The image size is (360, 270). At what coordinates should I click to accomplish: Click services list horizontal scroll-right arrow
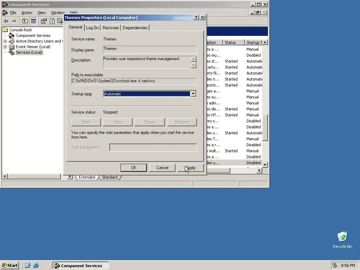259,171
